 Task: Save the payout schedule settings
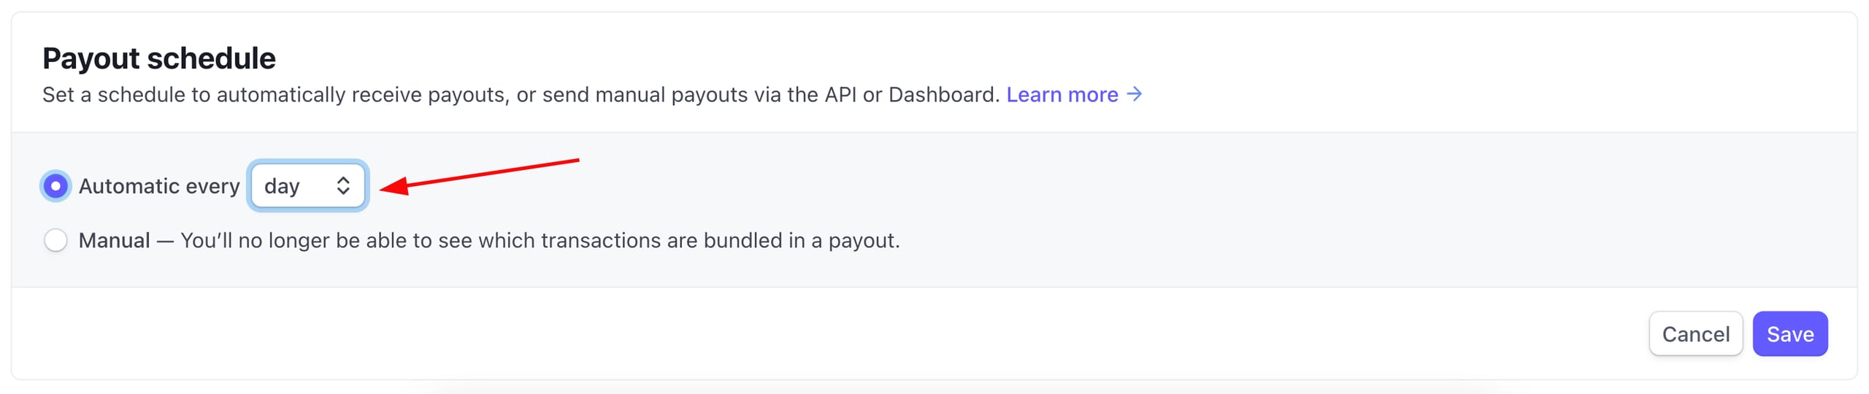(1789, 334)
